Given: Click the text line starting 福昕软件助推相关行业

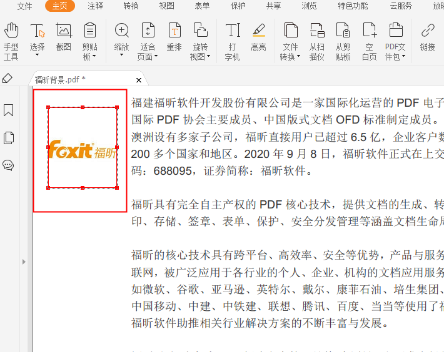Looking at the screenshot, I should (x=260, y=323).
